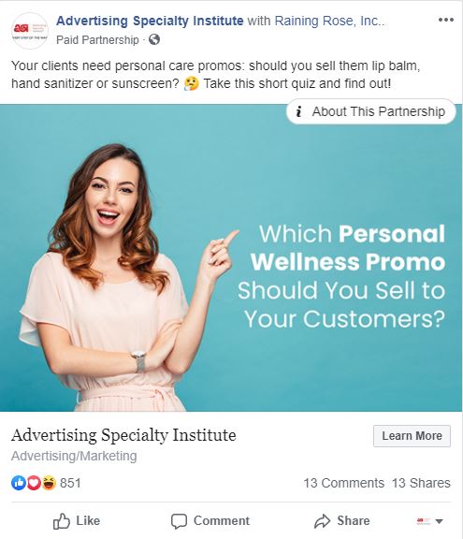
Task: Click the thinking emoji in post text
Action: [x=192, y=83]
